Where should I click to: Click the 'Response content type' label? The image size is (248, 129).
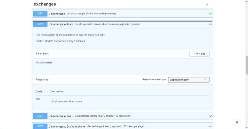click(154, 79)
